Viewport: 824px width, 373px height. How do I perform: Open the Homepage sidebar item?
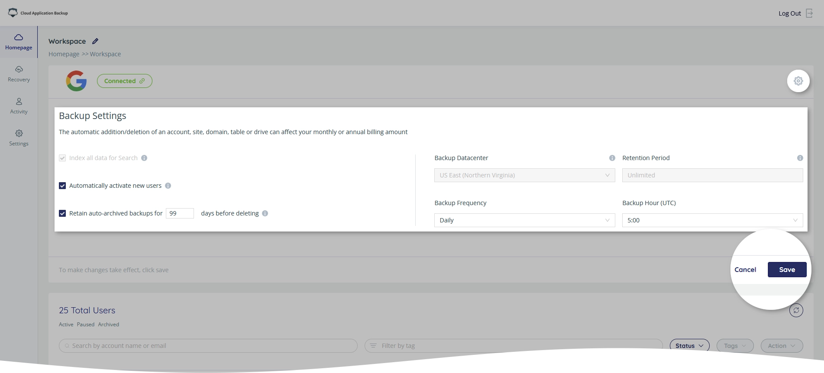click(x=19, y=42)
